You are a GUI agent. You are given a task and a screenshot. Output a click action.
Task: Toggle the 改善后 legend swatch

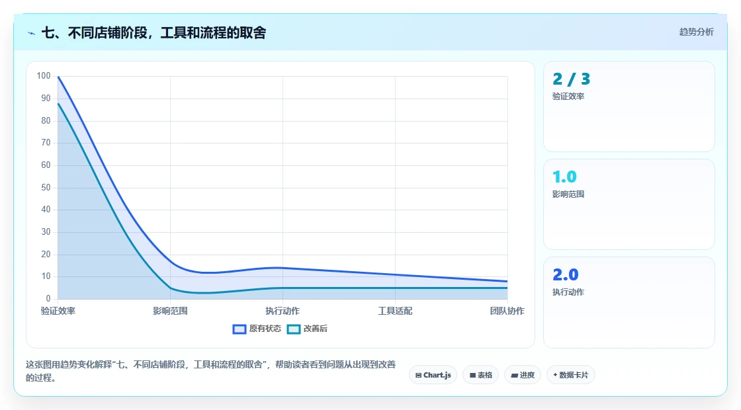click(x=294, y=329)
